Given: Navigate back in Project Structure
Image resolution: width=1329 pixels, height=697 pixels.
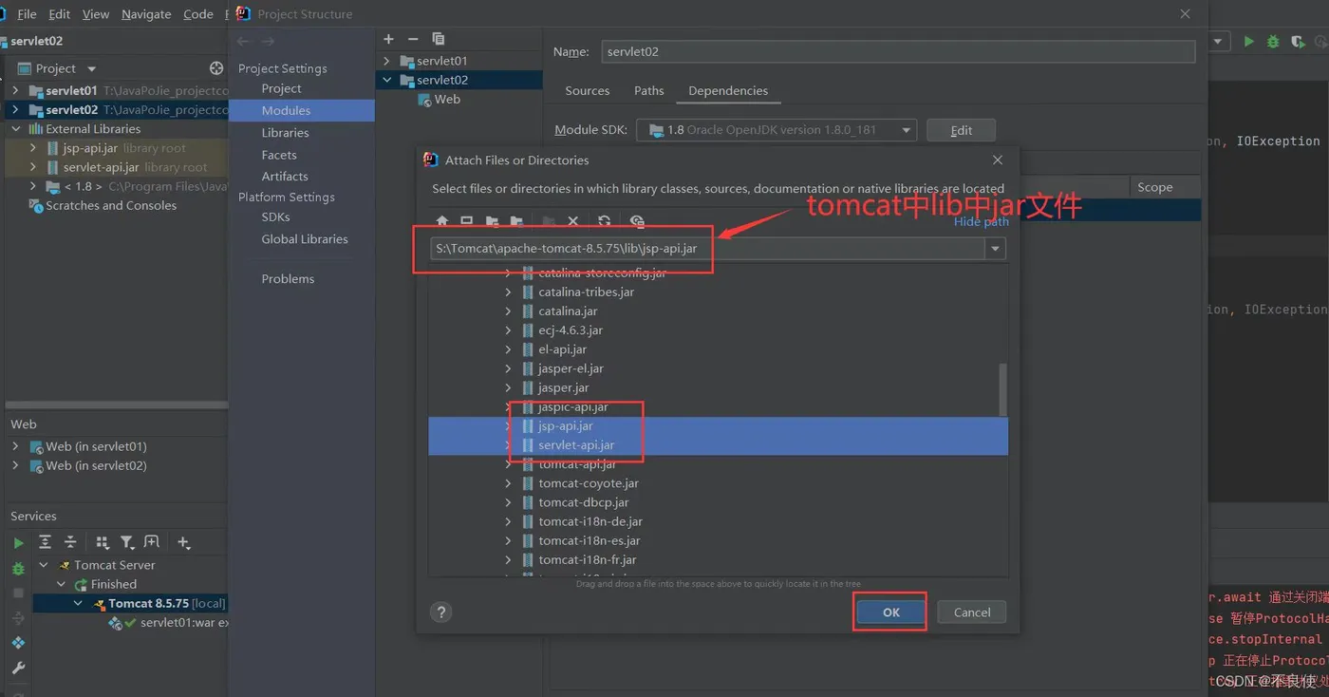Looking at the screenshot, I should 243,41.
